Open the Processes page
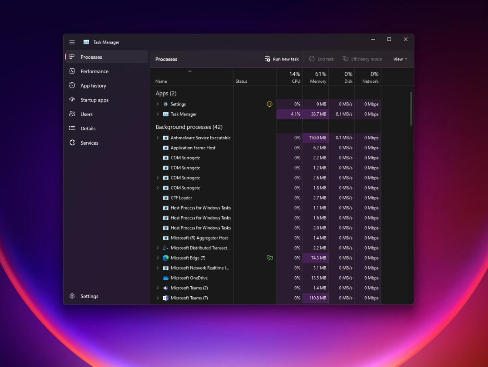488x367 pixels. [x=106, y=57]
